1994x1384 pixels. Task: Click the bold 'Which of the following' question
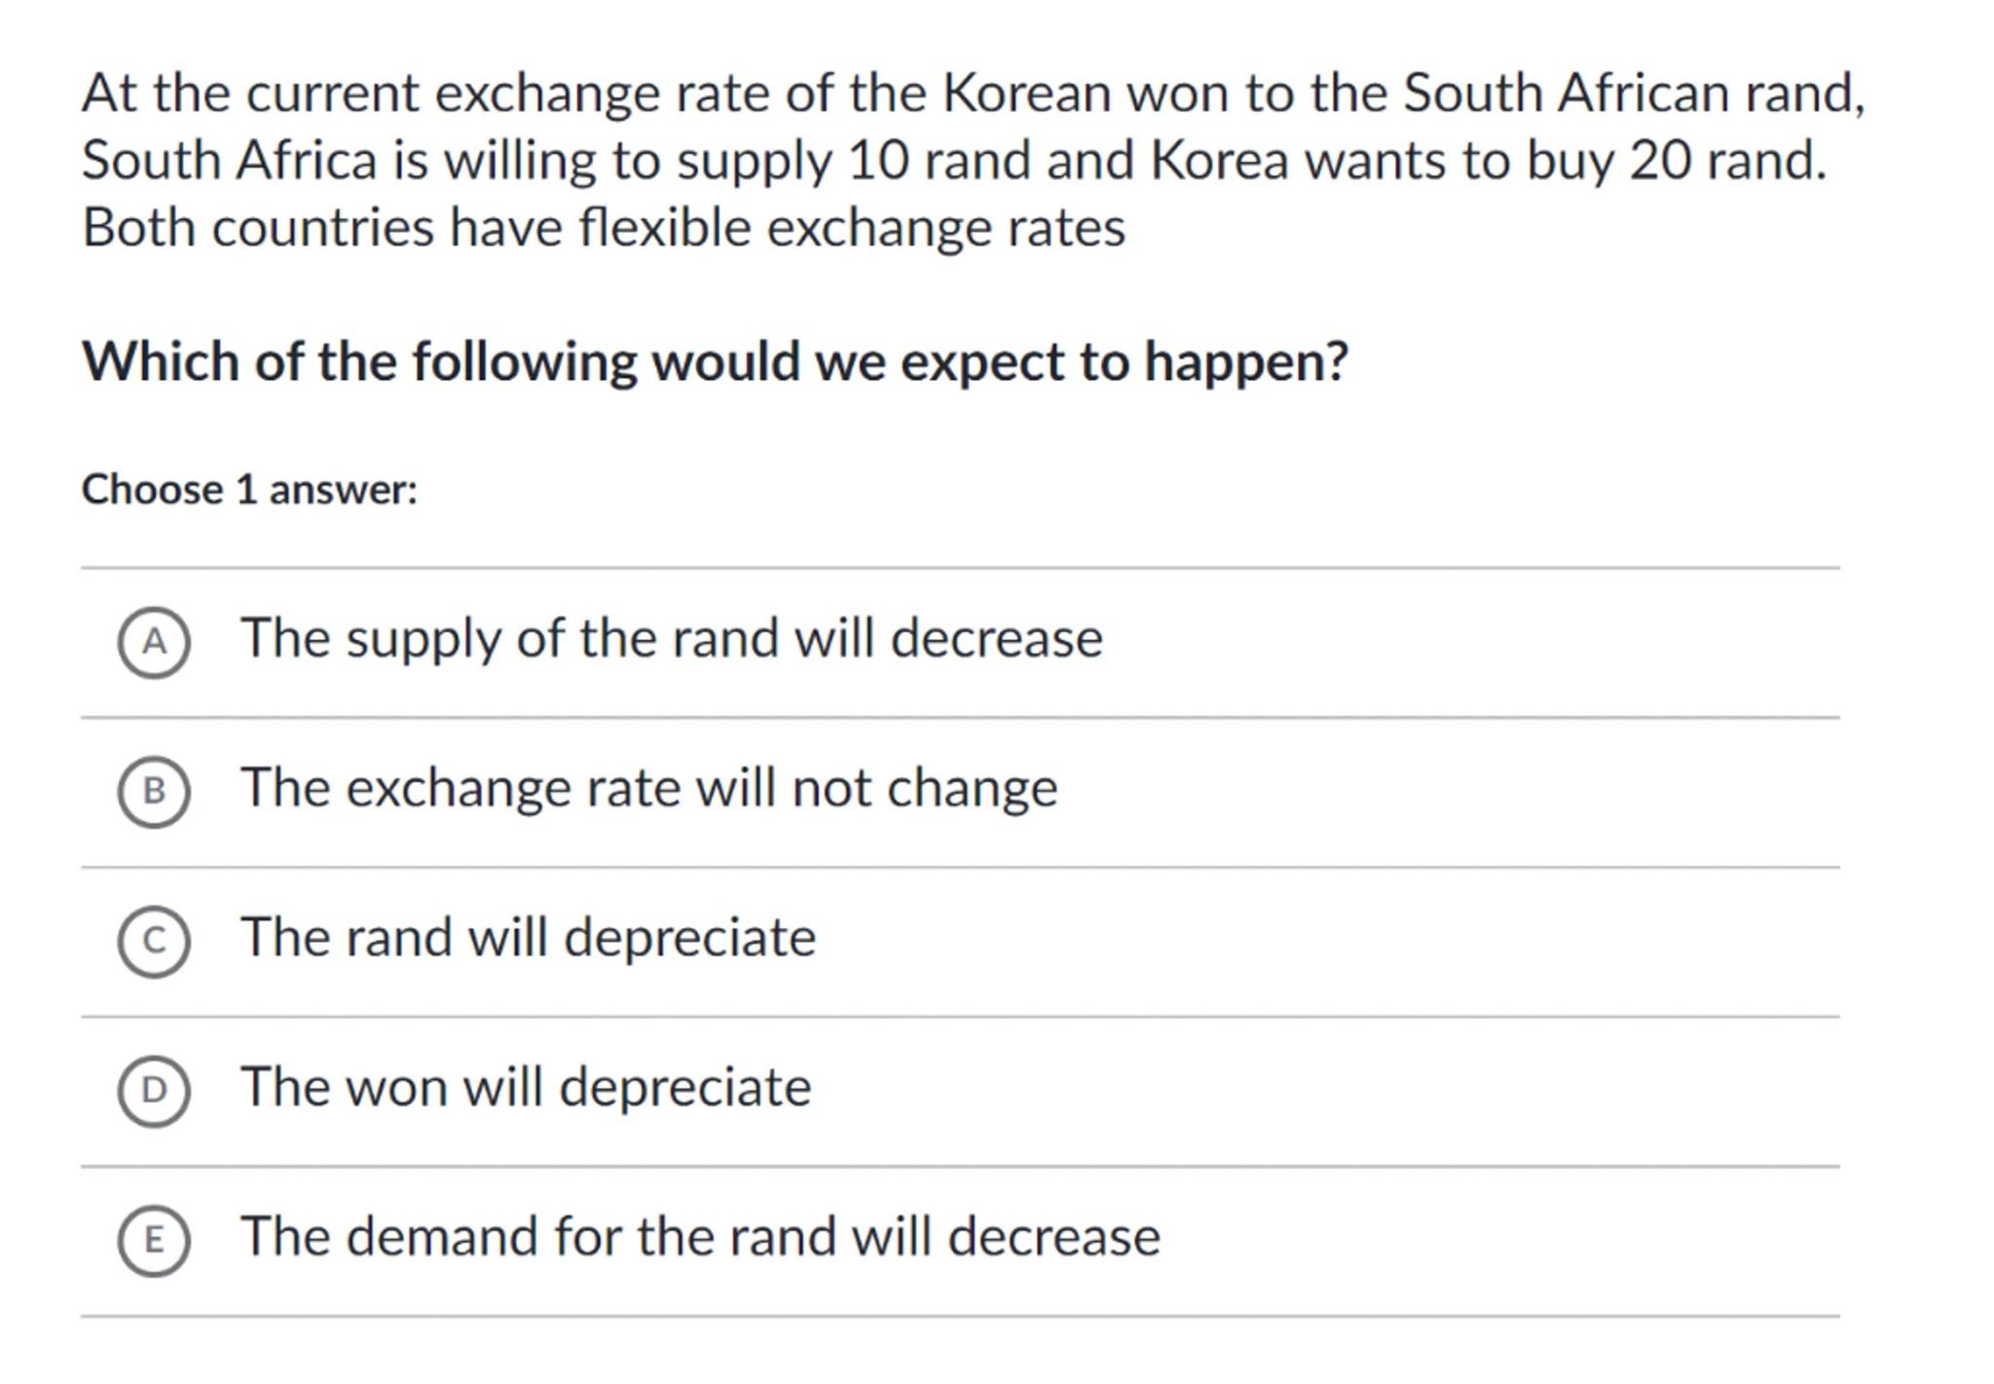[715, 361]
